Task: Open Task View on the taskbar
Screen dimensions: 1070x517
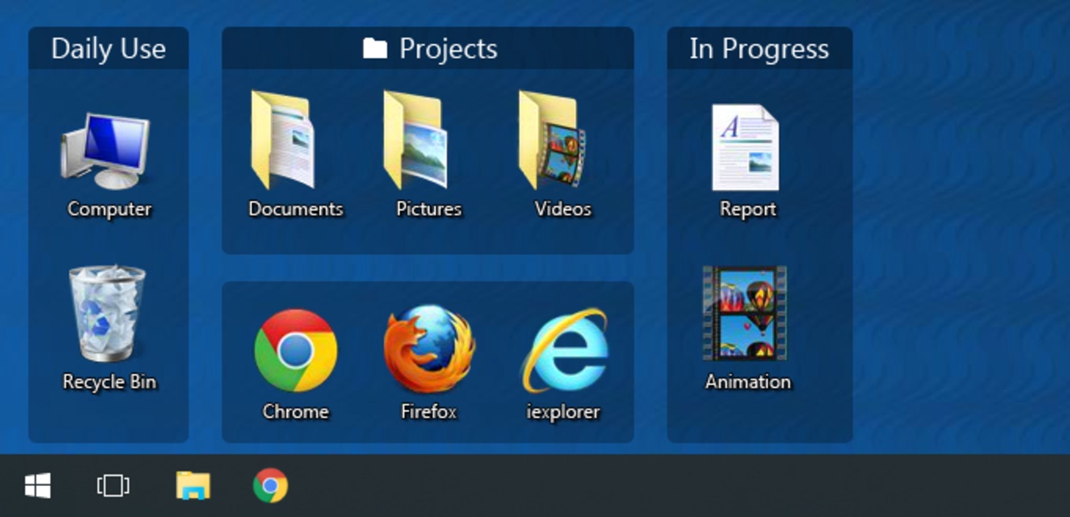Action: tap(113, 486)
